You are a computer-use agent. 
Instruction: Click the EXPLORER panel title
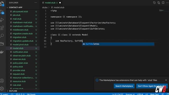point(13,3)
